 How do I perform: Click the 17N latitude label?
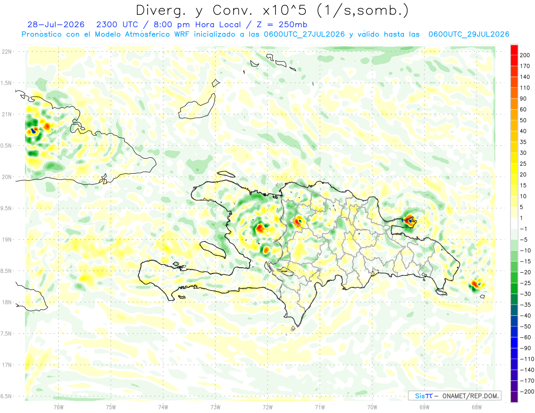[x=7, y=365]
